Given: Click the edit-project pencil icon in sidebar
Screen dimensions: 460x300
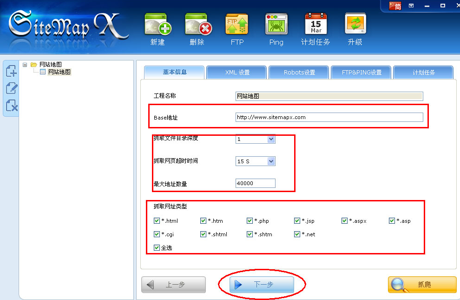Looking at the screenshot, I should point(12,88).
